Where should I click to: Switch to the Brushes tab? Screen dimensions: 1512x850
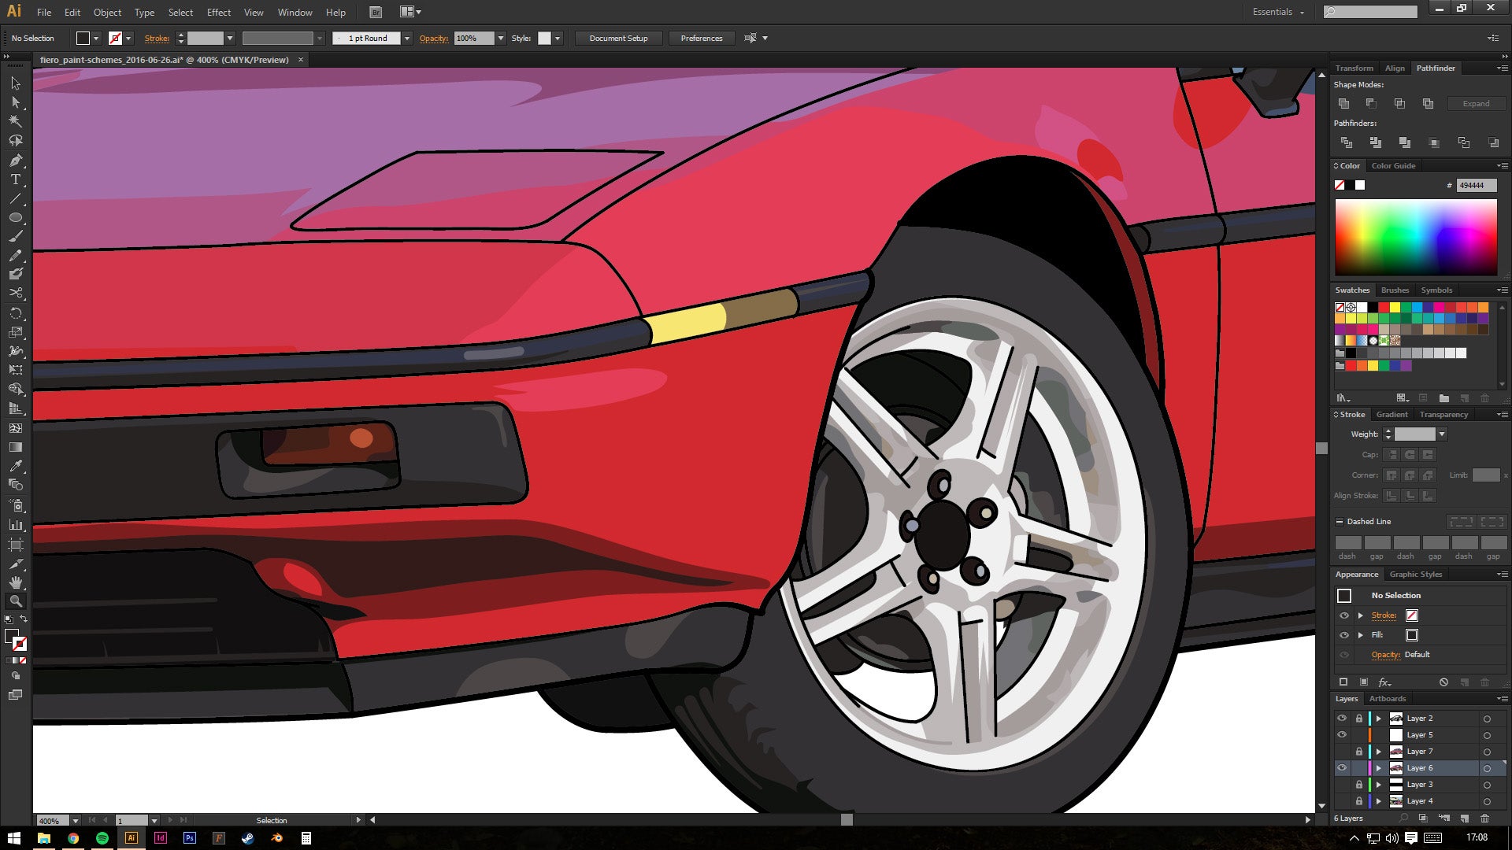click(1395, 290)
